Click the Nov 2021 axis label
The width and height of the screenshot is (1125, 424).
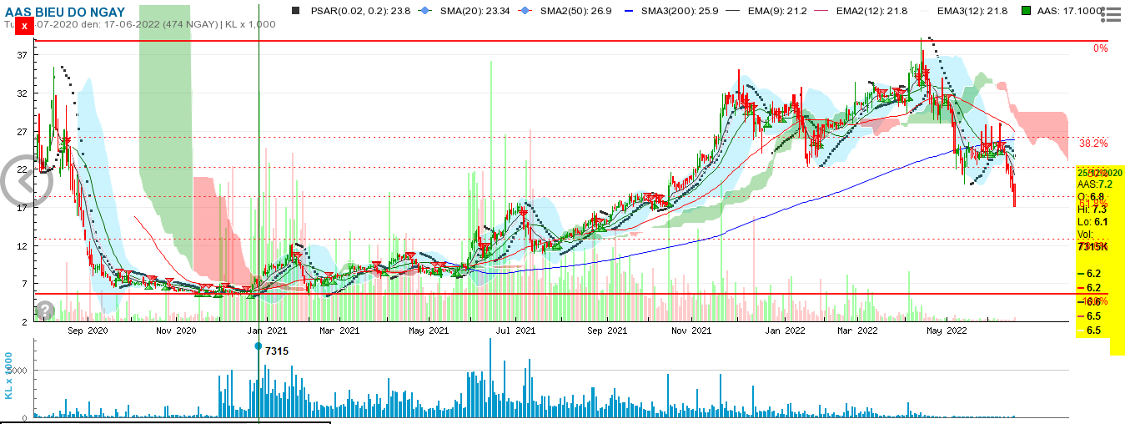tap(691, 331)
